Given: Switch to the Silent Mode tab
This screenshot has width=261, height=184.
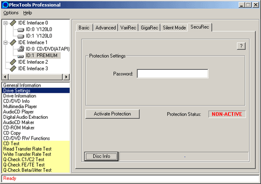Looking at the screenshot, I should [175, 28].
